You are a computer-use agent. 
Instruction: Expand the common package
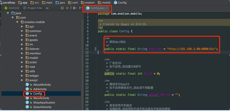(22, 31)
